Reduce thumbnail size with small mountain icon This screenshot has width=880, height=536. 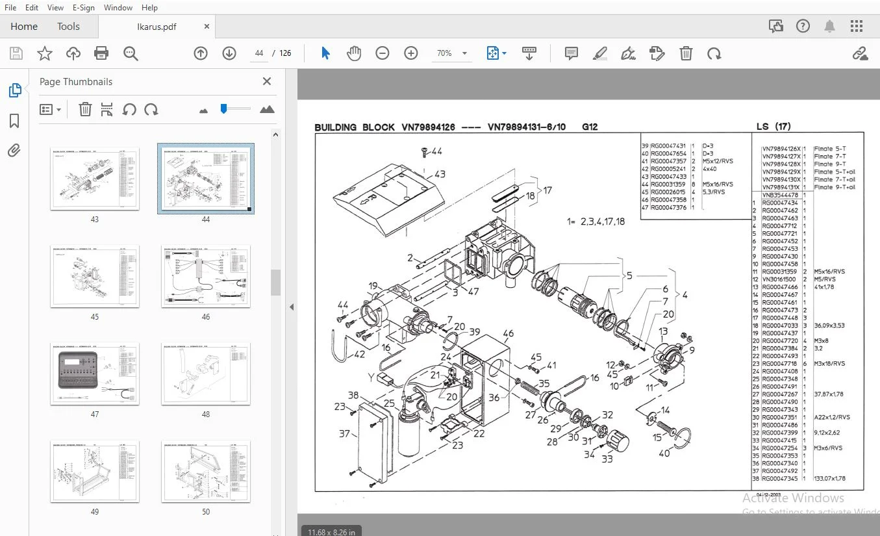click(204, 110)
